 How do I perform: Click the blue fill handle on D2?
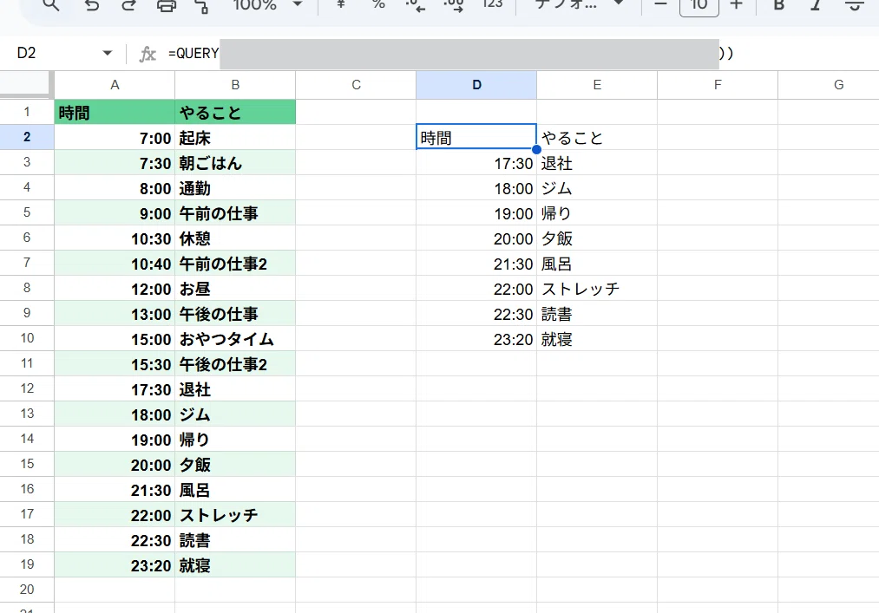tap(536, 149)
